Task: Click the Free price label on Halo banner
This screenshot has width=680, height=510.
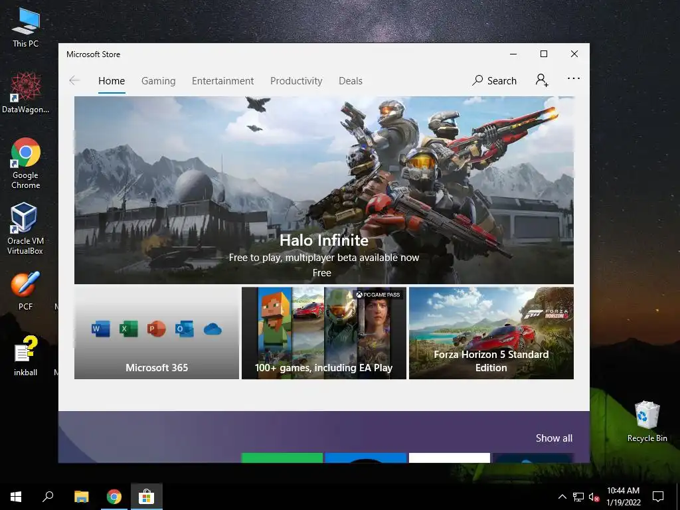Action: click(x=322, y=273)
